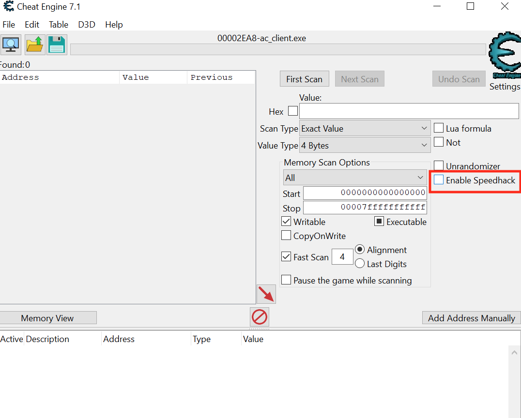Click the Value input field
Image resolution: width=521 pixels, height=418 pixels.
tap(409, 111)
